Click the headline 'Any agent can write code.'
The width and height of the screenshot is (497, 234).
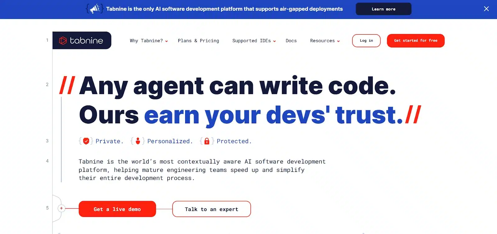coord(237,86)
